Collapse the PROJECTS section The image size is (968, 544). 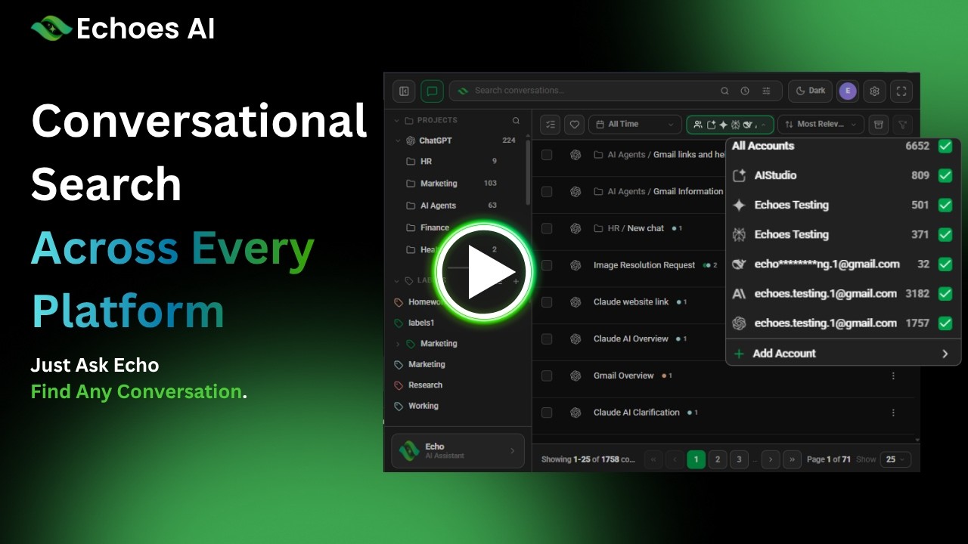398,120
